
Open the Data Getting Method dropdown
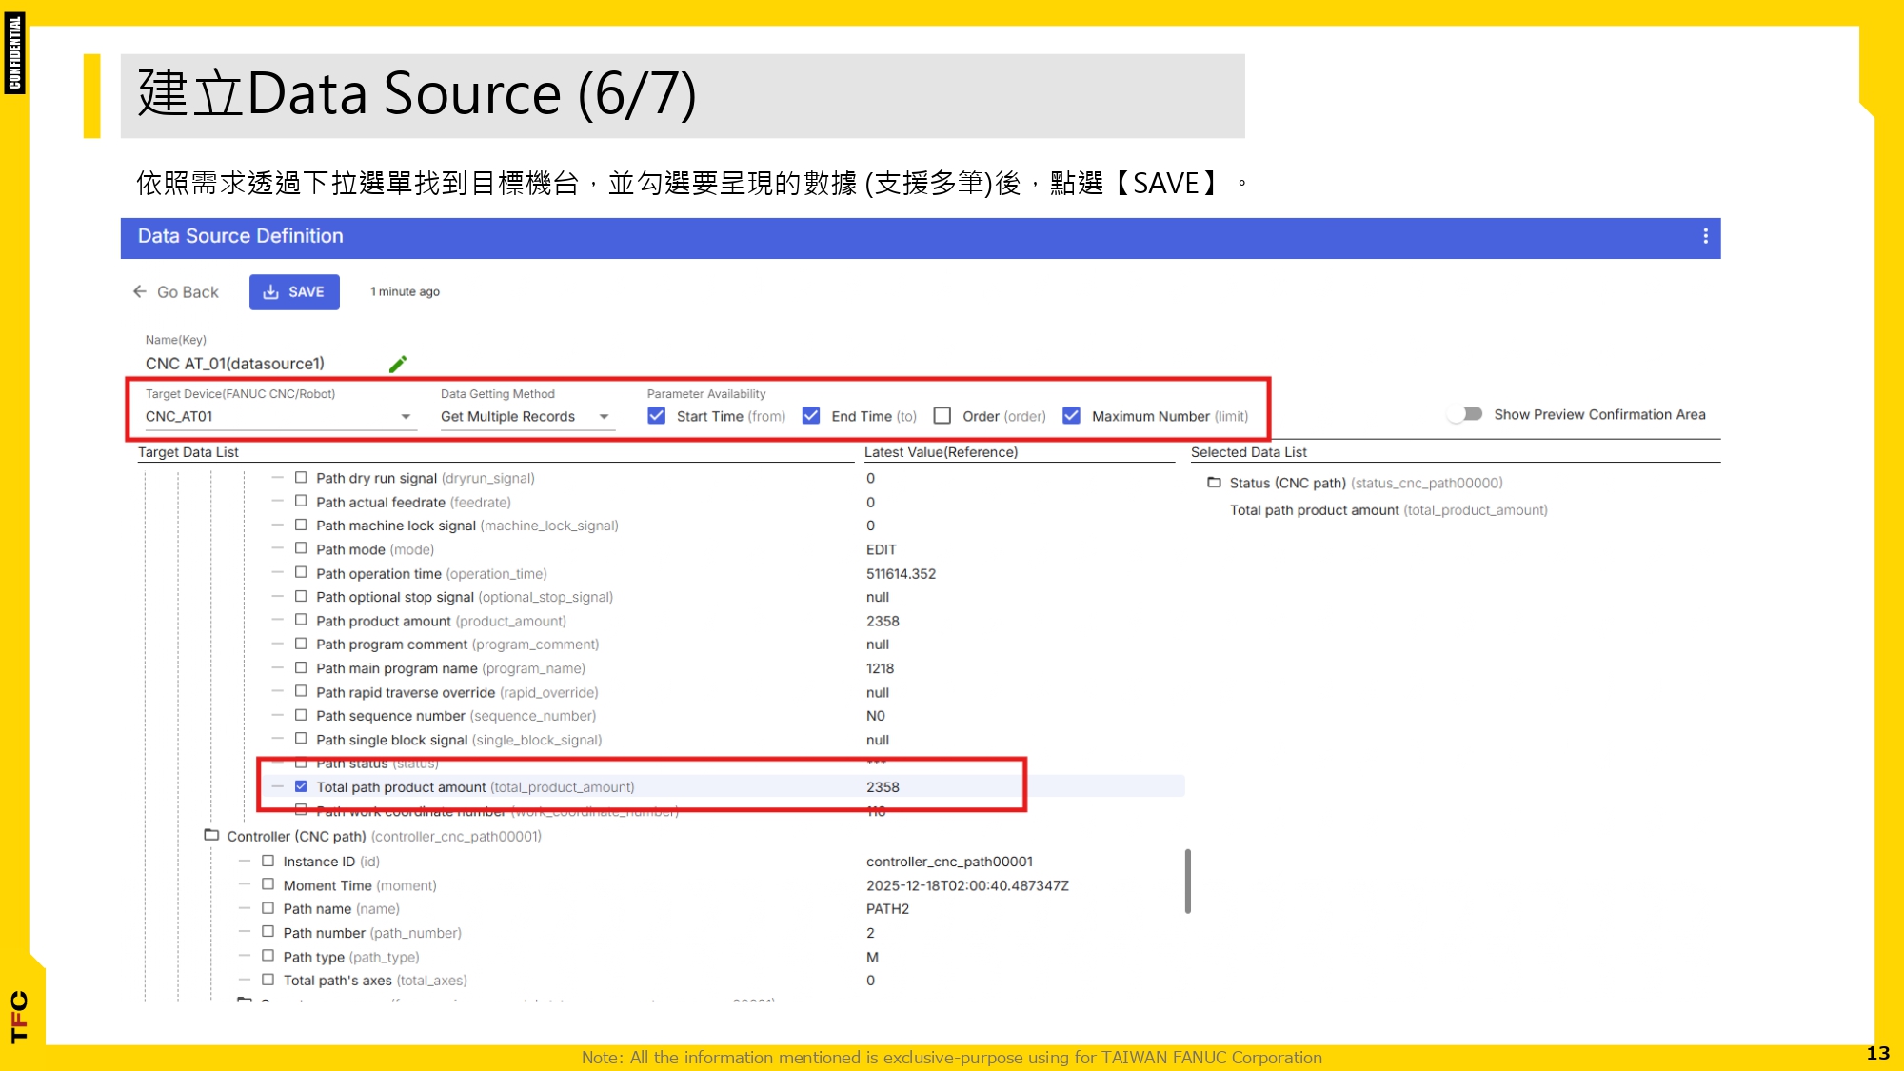(x=605, y=416)
